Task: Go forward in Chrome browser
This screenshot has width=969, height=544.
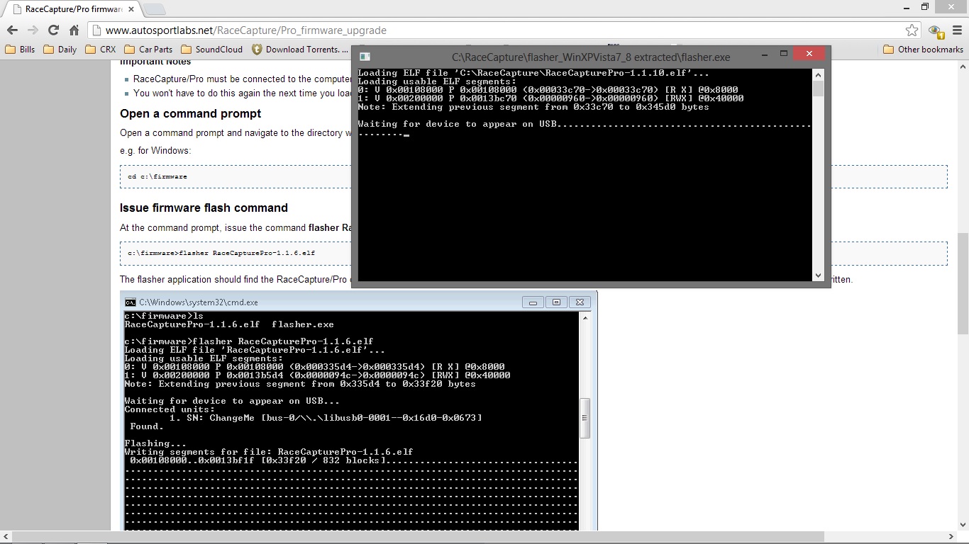Action: coord(33,30)
